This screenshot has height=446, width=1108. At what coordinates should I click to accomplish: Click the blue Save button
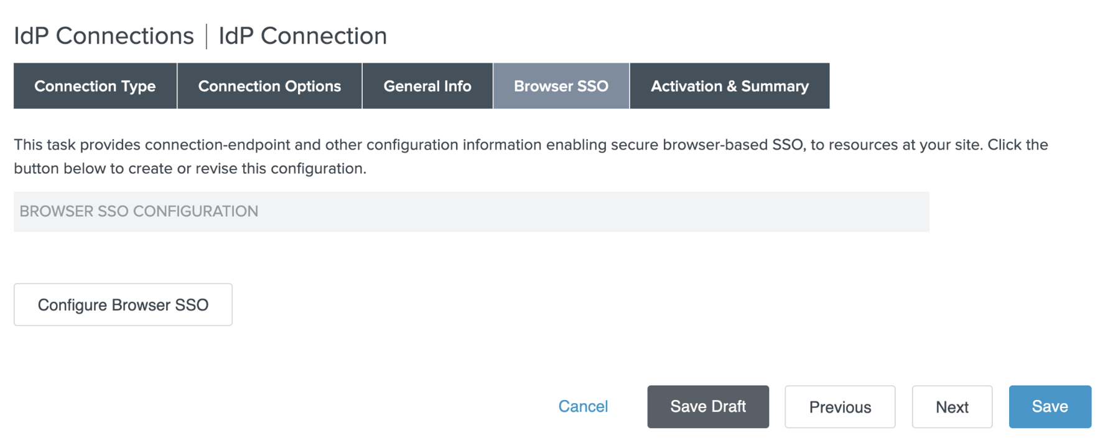[1050, 407]
